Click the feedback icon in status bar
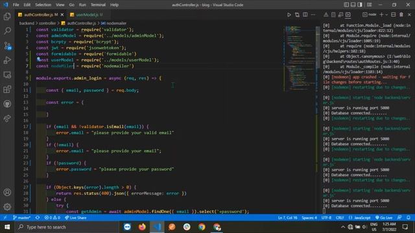This screenshot has height=233, width=415. click(x=399, y=217)
